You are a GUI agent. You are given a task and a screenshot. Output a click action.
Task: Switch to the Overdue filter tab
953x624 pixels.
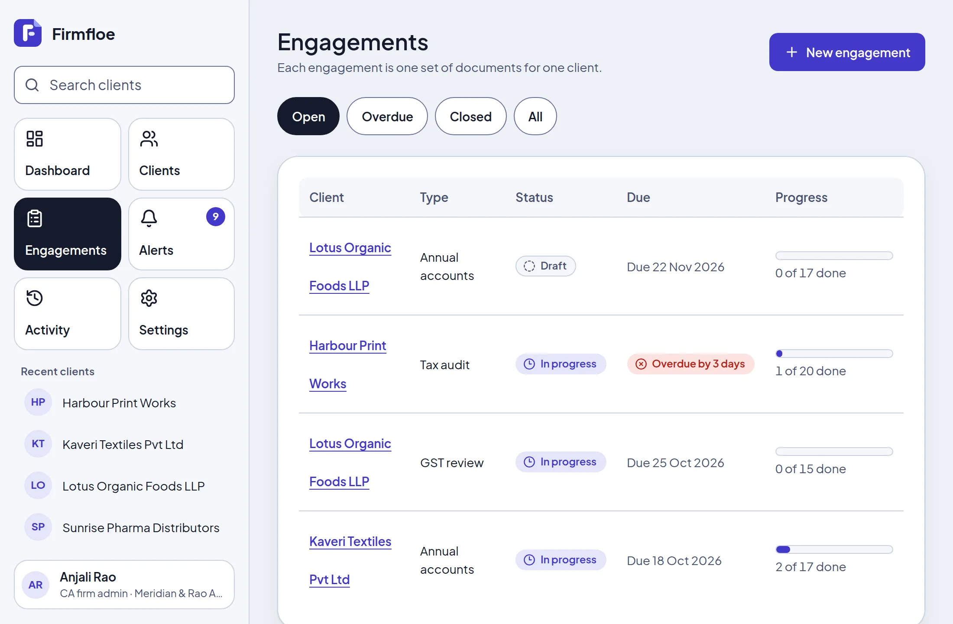[387, 116]
